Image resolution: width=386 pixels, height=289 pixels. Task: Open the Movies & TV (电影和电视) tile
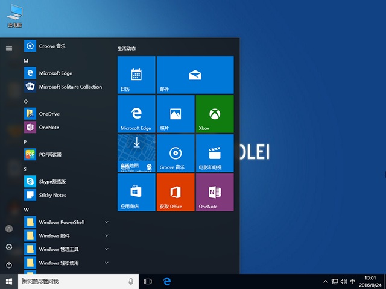pyautogui.click(x=214, y=153)
